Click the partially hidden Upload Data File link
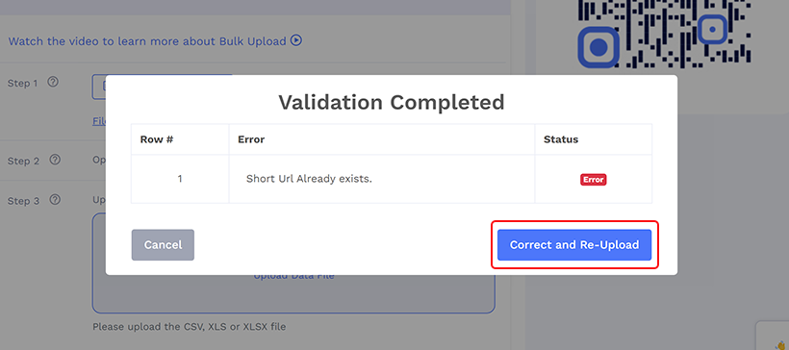This screenshot has width=789, height=350. coord(293,276)
